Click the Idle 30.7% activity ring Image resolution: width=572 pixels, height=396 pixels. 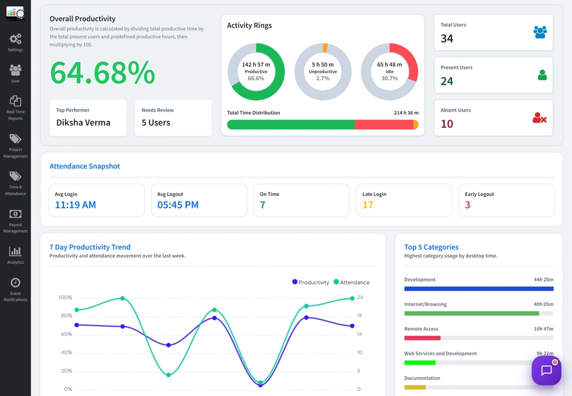pos(389,72)
